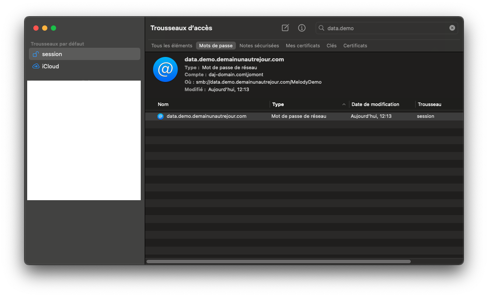488x297 pixels.
Task: Click into the data.demo search field
Action: point(386,28)
